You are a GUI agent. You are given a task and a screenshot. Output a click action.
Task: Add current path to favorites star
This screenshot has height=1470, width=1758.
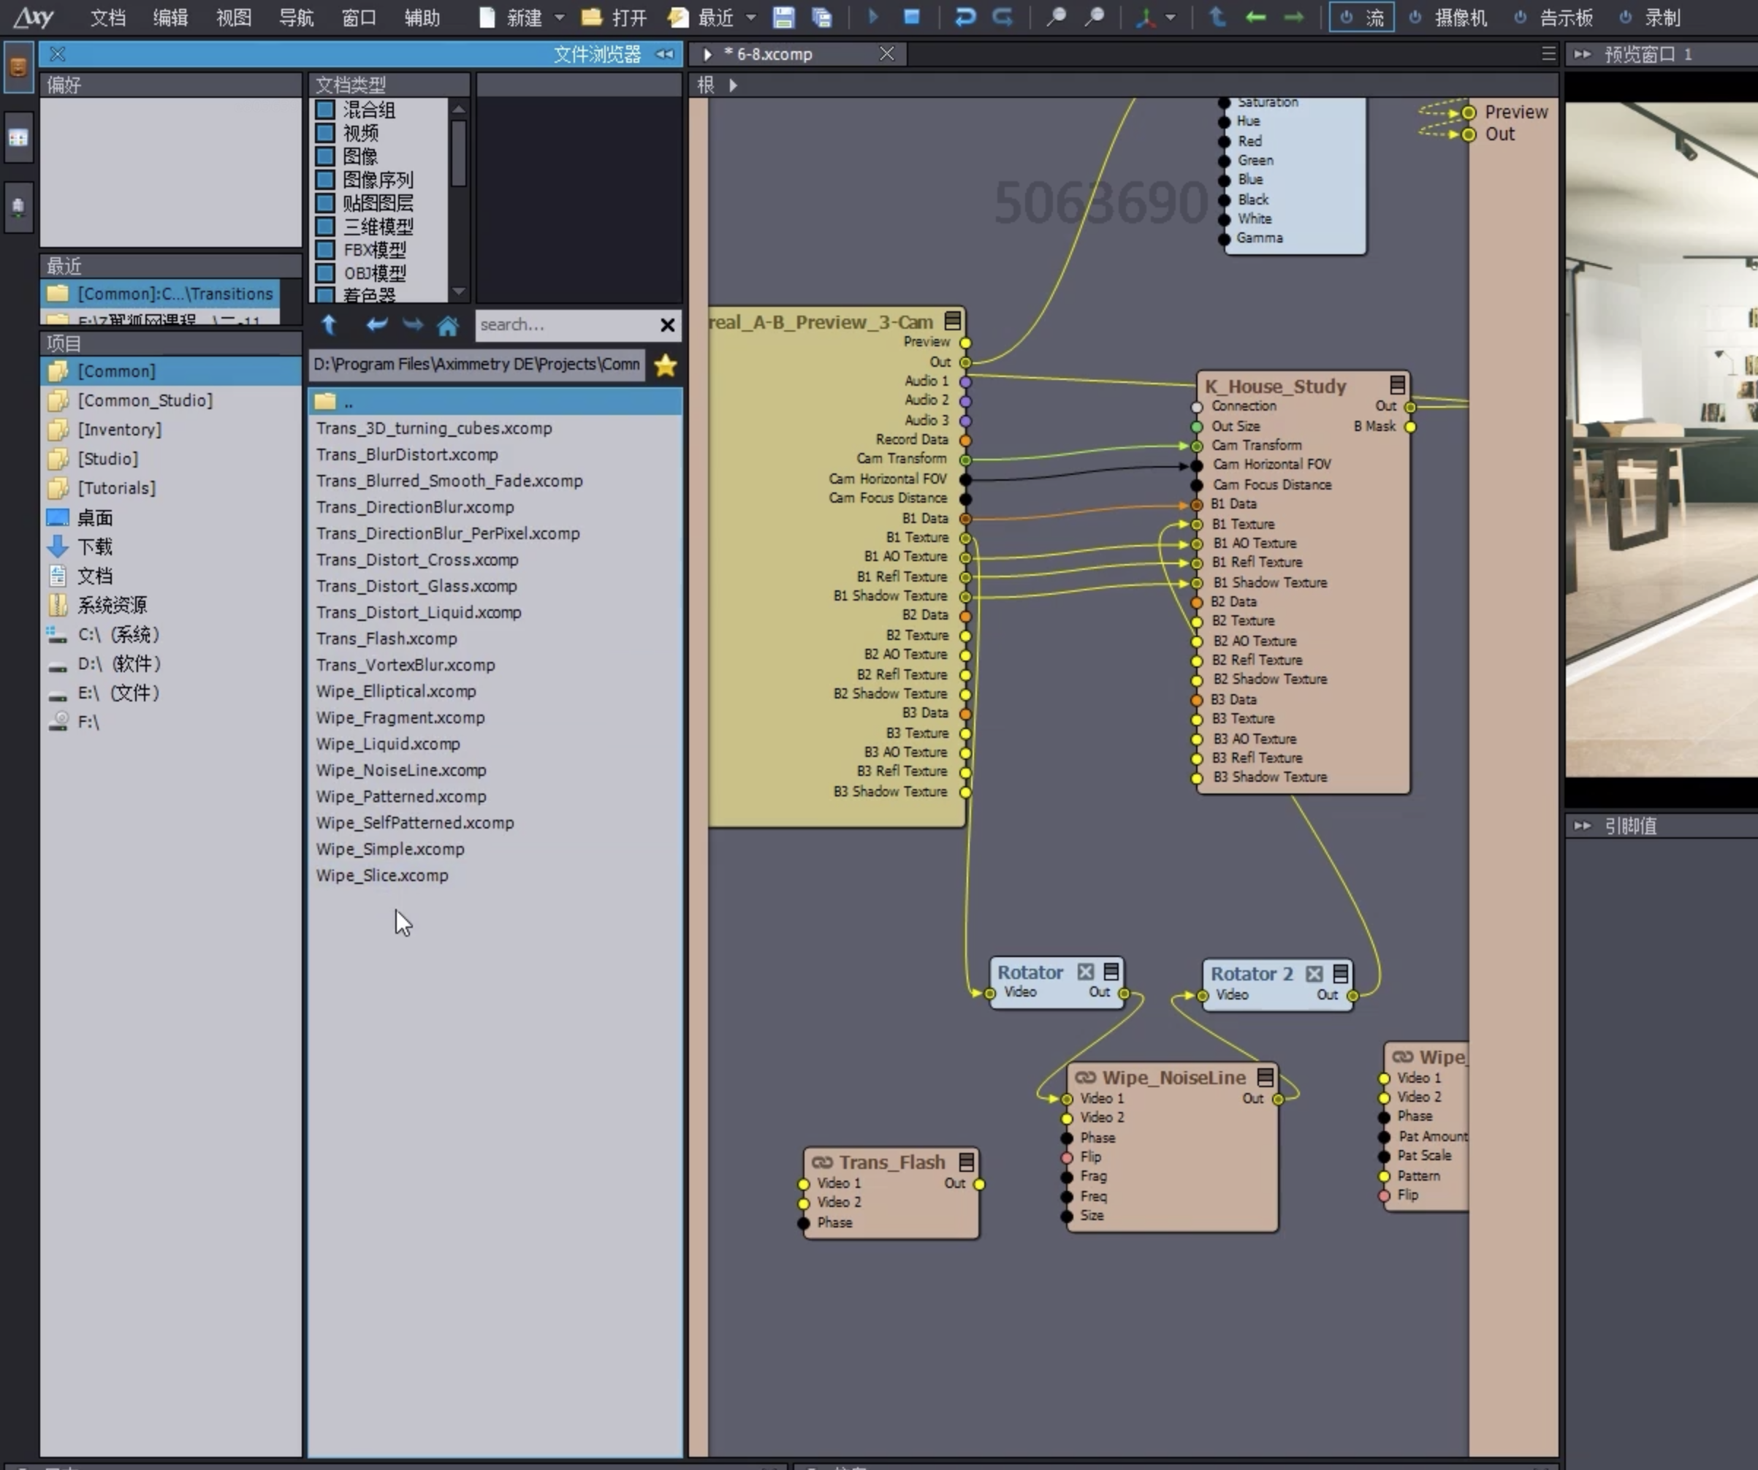click(666, 366)
